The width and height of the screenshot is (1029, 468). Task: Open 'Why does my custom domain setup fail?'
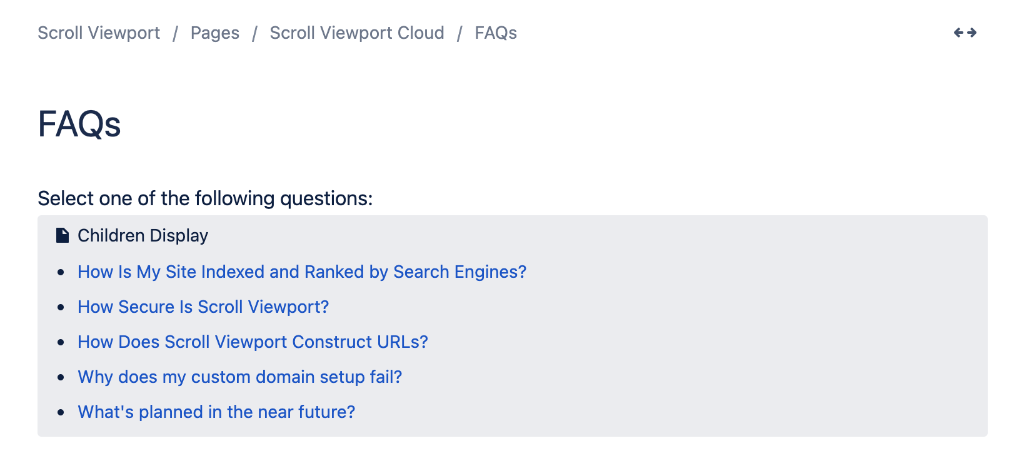240,377
